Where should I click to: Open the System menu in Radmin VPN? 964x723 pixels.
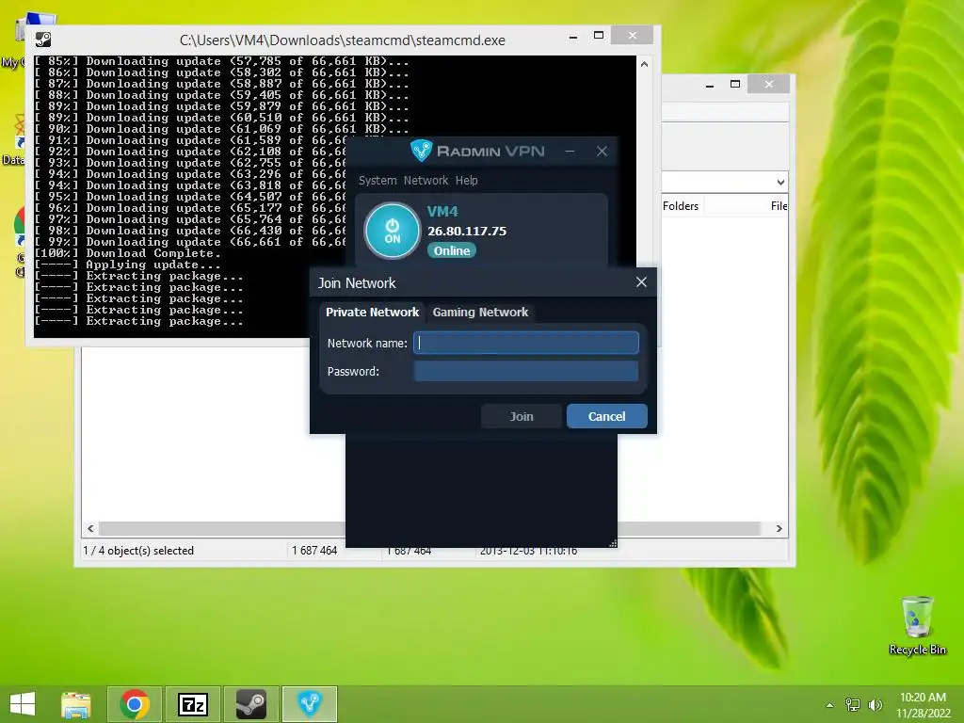point(378,180)
